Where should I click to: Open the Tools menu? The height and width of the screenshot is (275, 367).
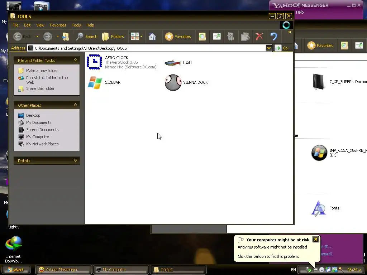coord(76,25)
